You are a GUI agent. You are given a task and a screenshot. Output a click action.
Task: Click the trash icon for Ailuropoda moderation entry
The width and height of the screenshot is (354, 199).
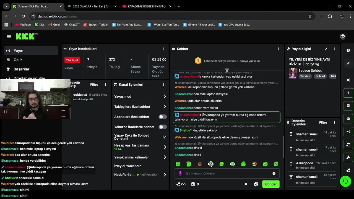point(291,164)
